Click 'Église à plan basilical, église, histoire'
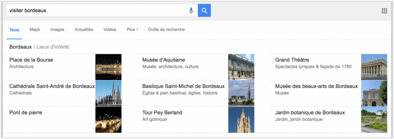Image resolution: width=394 pixels, height=139 pixels. click(x=180, y=93)
